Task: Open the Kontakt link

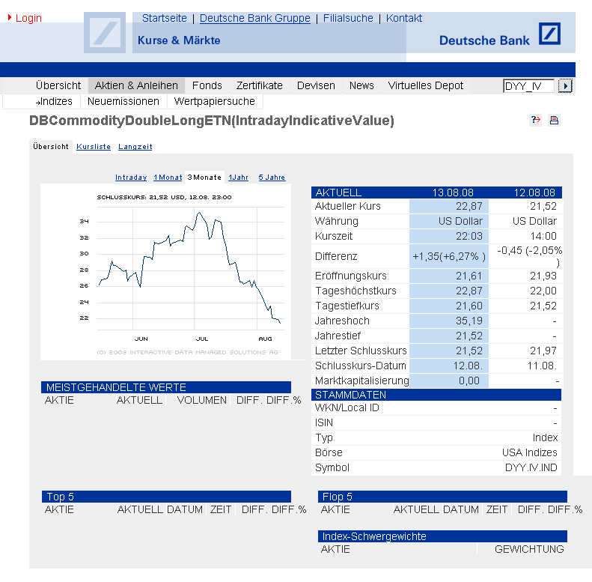Action: (x=403, y=18)
